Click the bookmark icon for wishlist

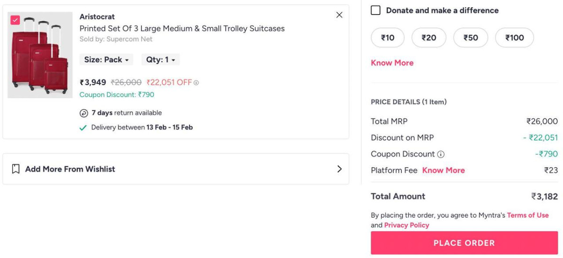click(x=15, y=169)
